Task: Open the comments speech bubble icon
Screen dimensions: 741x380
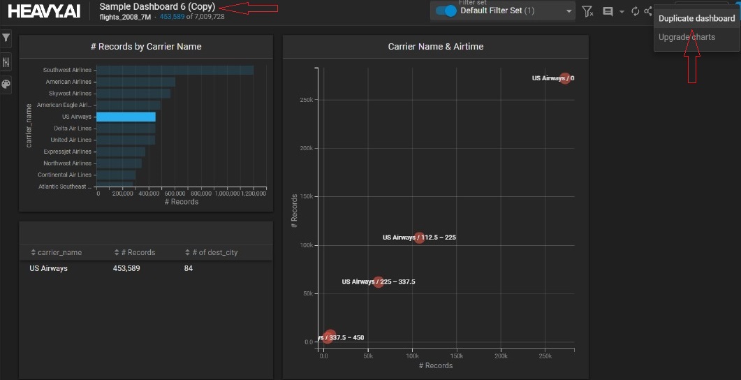Action: pos(608,11)
